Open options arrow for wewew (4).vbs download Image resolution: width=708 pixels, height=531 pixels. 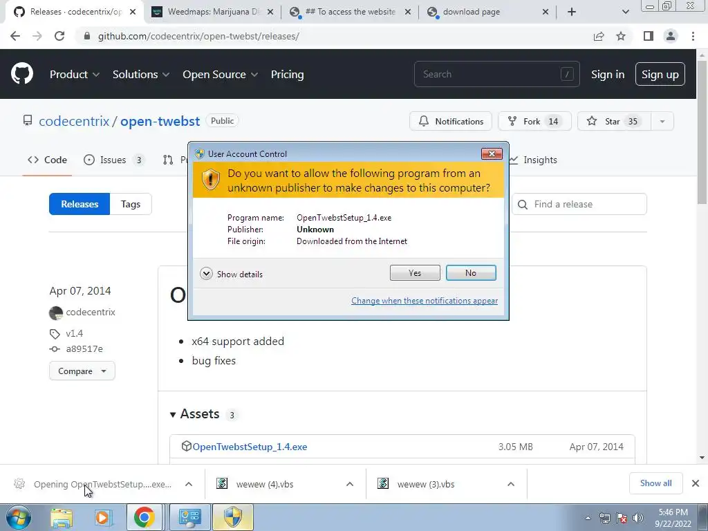349,484
